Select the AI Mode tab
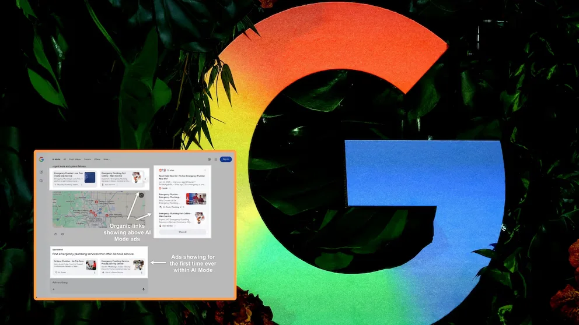 [56, 160]
